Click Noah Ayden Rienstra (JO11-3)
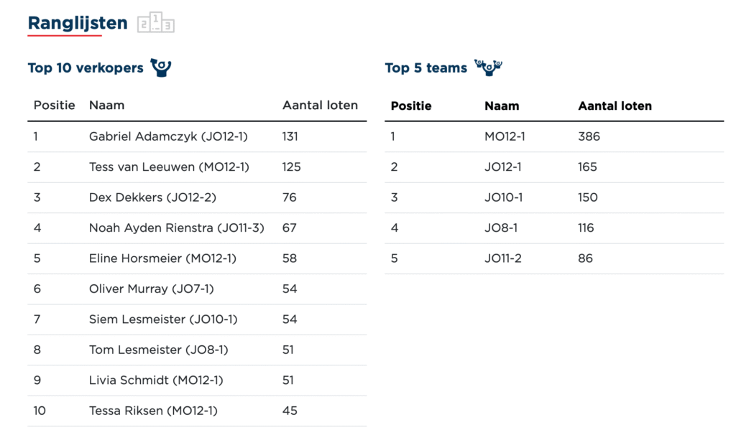Screen dimensions: 736x440 [x=177, y=228]
